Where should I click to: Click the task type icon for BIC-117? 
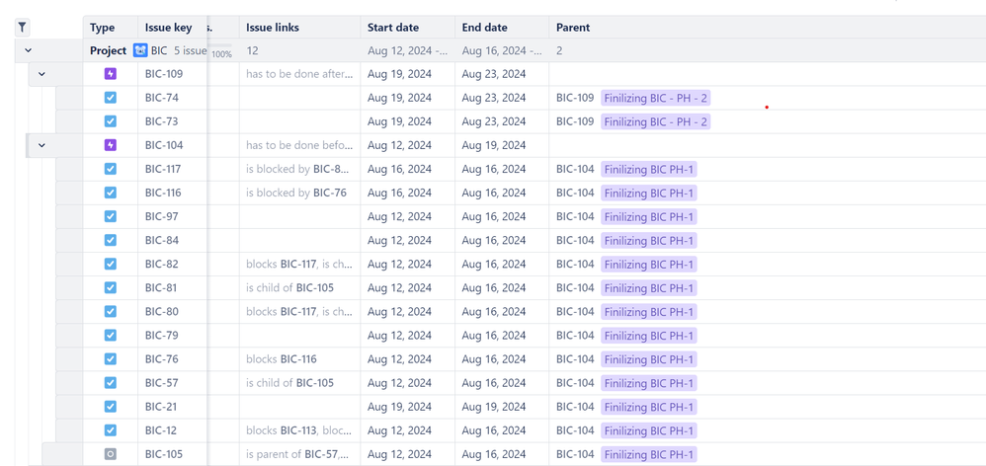pyautogui.click(x=111, y=169)
